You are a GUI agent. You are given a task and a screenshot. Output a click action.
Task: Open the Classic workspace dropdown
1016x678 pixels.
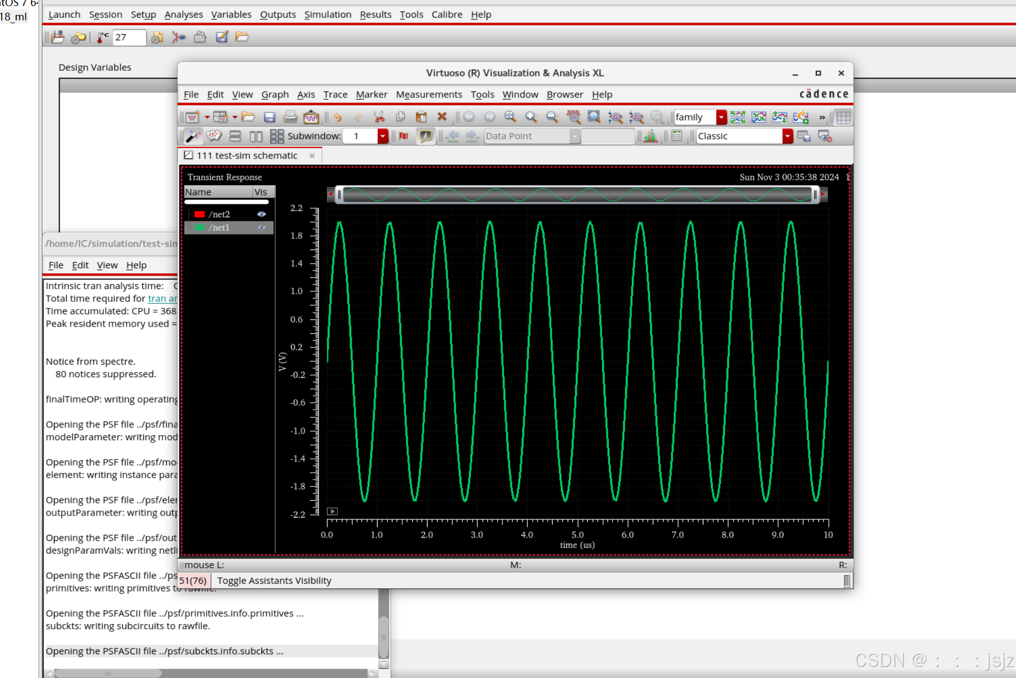[x=788, y=136]
